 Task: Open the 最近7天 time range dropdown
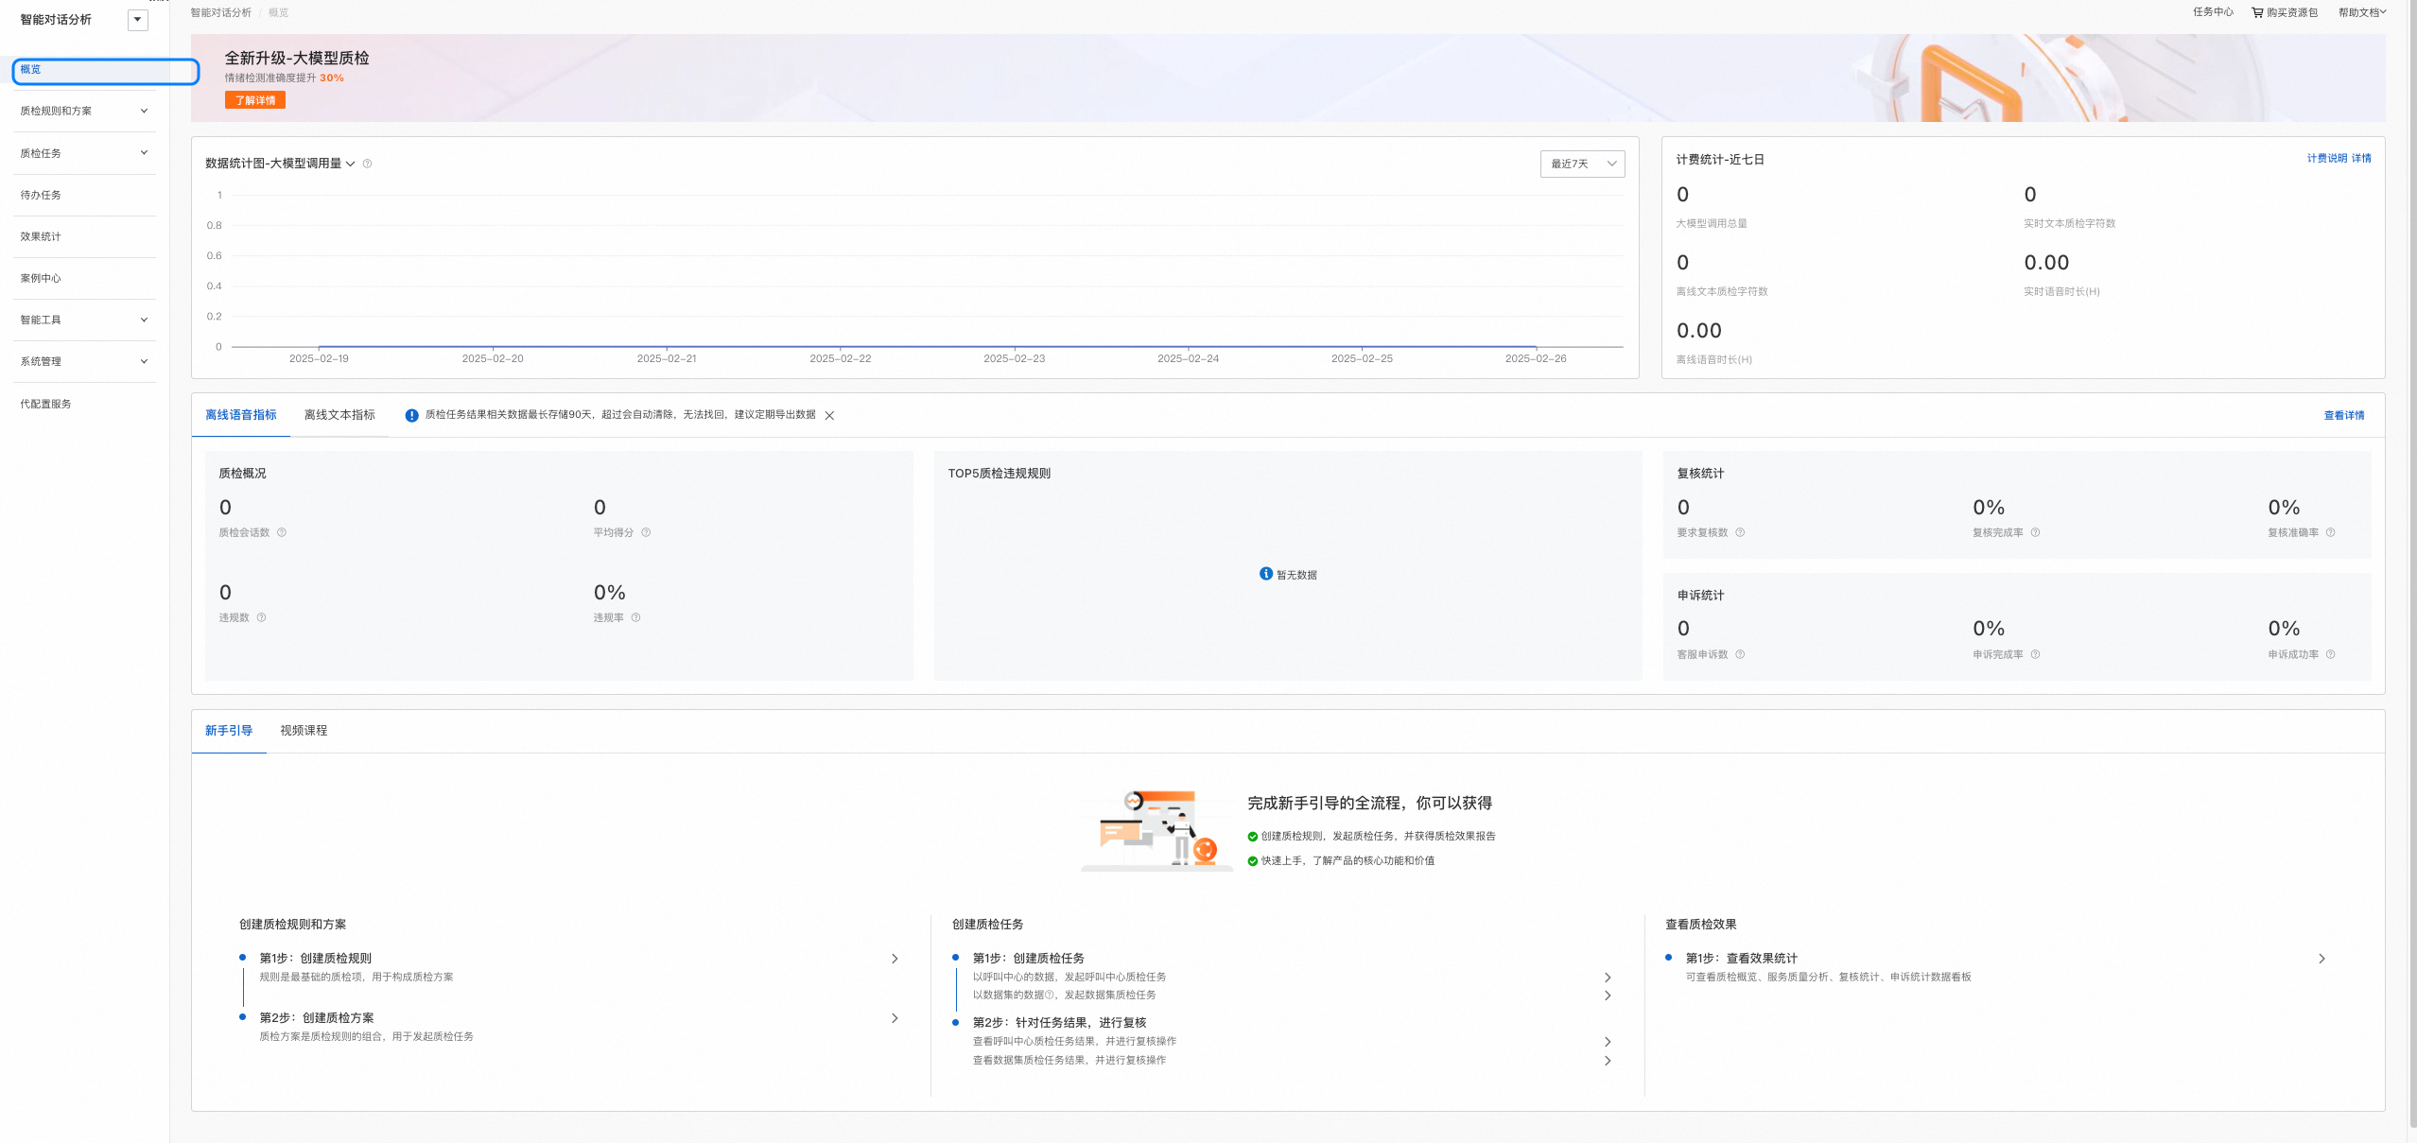(1582, 164)
